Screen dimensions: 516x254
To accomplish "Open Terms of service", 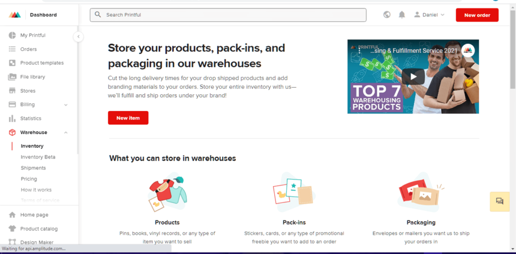I will point(40,201).
